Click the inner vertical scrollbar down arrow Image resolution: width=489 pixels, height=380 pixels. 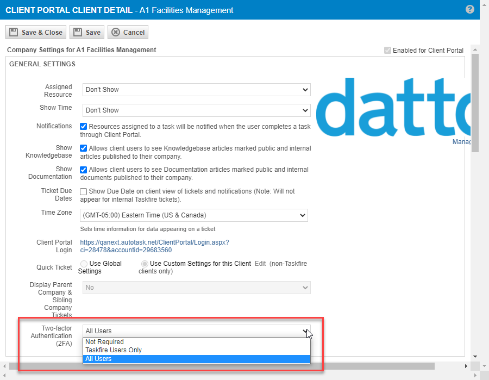point(475,356)
